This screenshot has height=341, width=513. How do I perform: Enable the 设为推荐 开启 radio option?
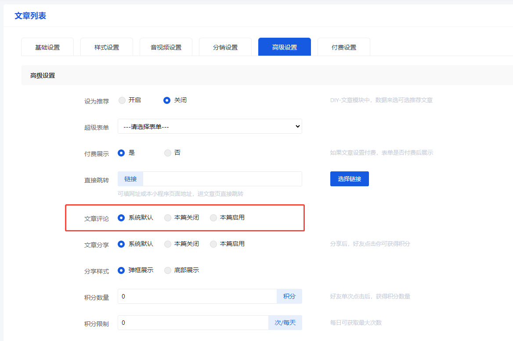(x=122, y=100)
